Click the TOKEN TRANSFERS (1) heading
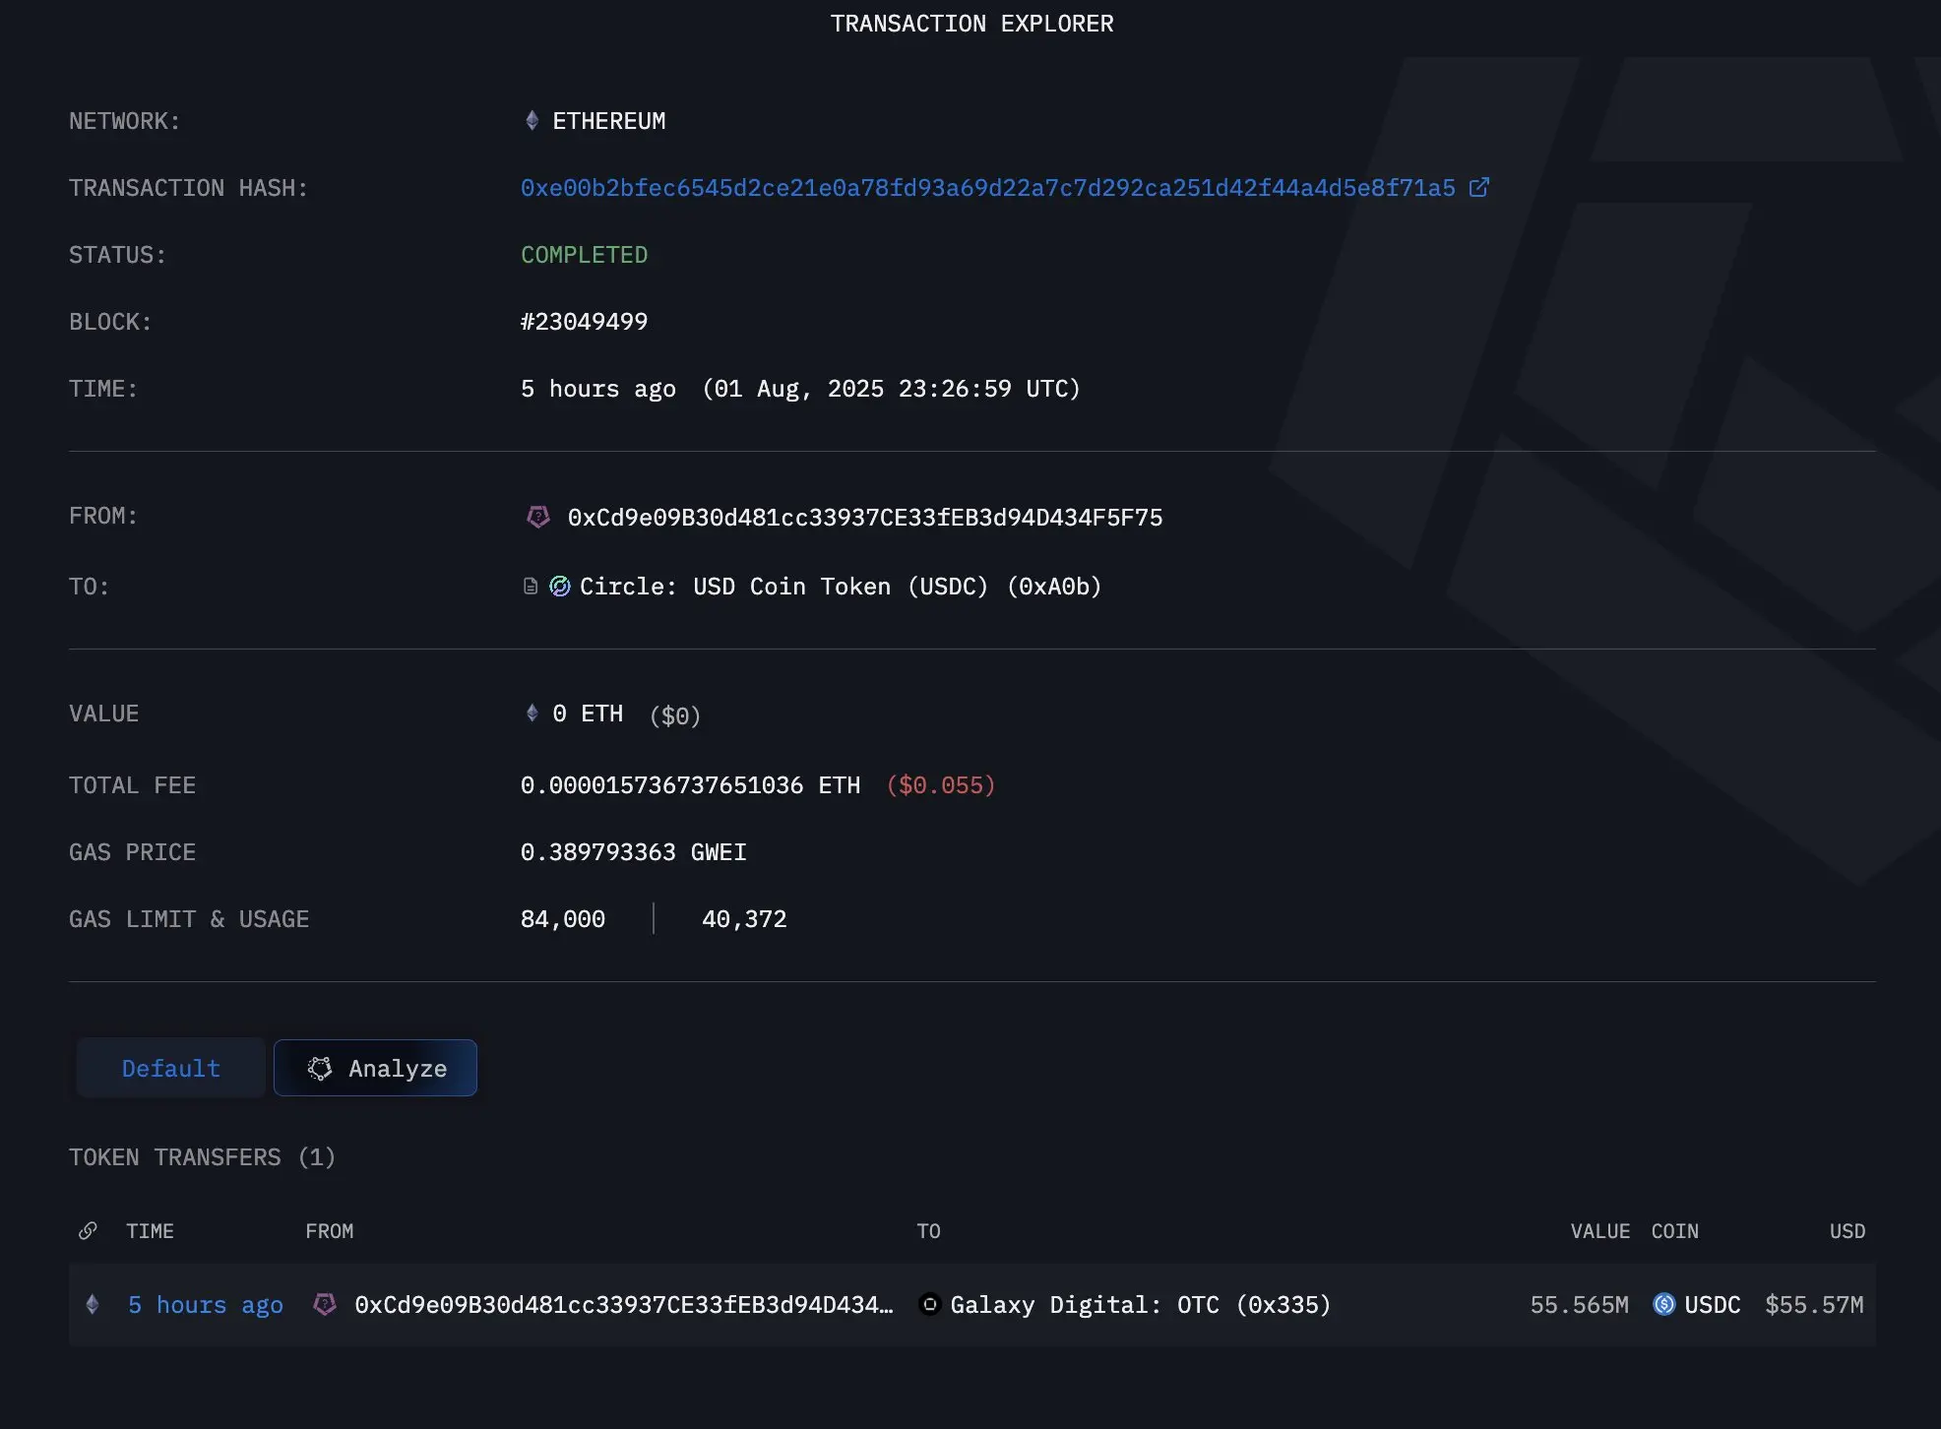Viewport: 1941px width, 1429px height. point(202,1157)
